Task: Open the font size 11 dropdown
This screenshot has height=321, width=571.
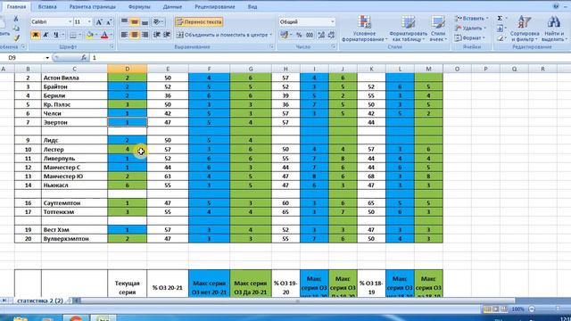Action: click(89, 22)
